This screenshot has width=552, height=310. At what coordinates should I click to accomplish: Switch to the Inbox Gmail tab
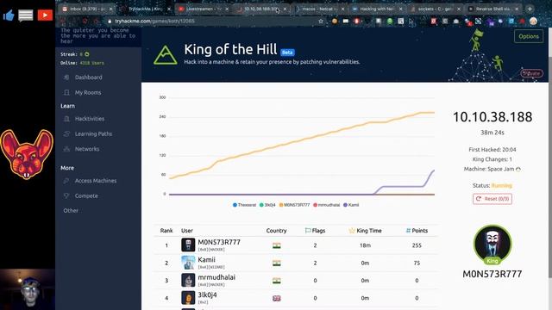tap(86, 9)
